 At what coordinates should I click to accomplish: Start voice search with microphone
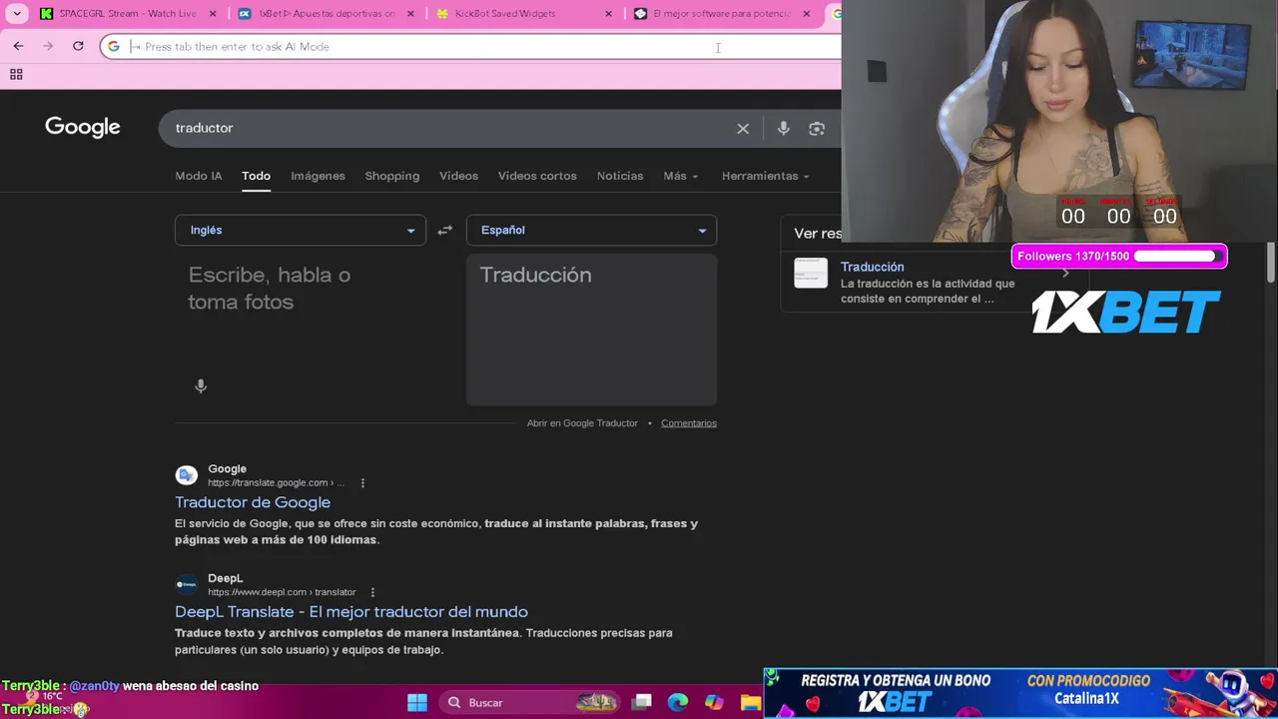point(784,128)
